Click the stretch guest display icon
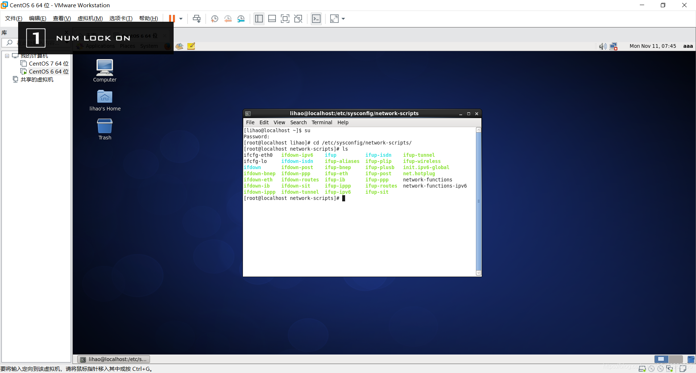The width and height of the screenshot is (696, 373). pos(334,18)
